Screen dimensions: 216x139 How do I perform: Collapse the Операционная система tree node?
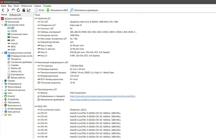[x=2, y=53]
